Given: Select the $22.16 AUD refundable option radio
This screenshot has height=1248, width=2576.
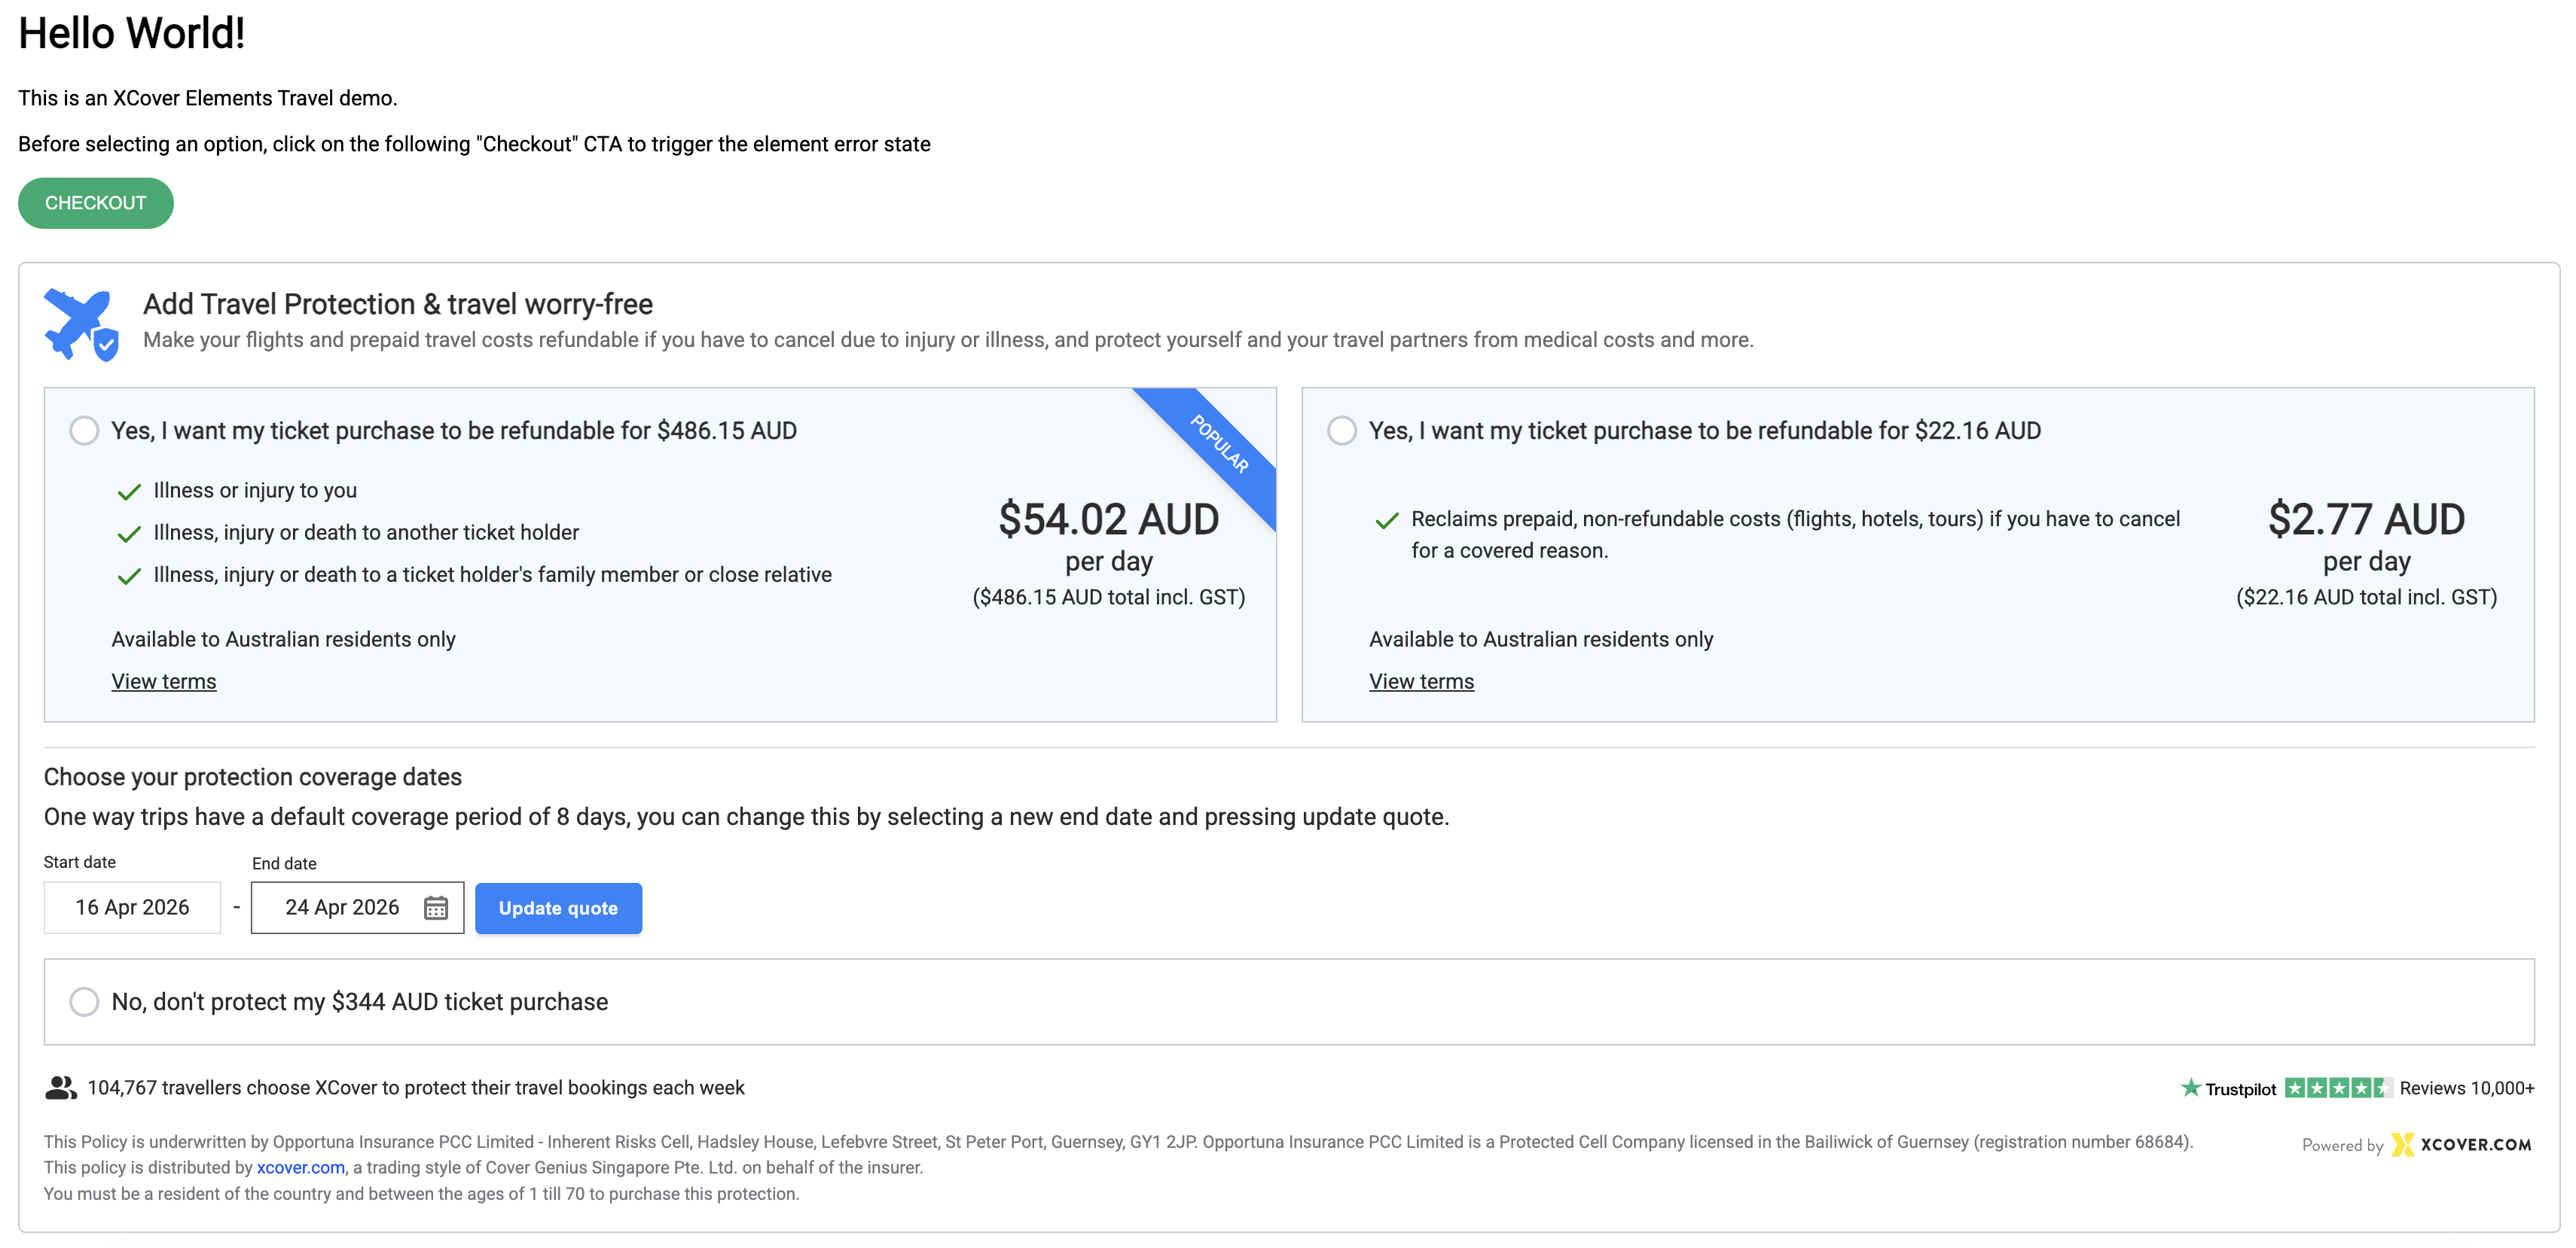Looking at the screenshot, I should (1341, 431).
